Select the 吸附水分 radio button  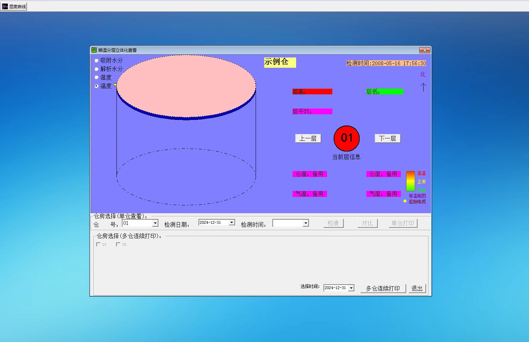point(96,60)
